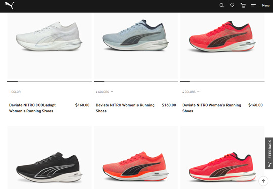
Task: Open the Menu label in header
Action: click(x=266, y=6)
